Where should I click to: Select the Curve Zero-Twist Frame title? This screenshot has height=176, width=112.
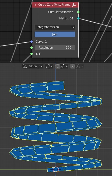[54, 5]
